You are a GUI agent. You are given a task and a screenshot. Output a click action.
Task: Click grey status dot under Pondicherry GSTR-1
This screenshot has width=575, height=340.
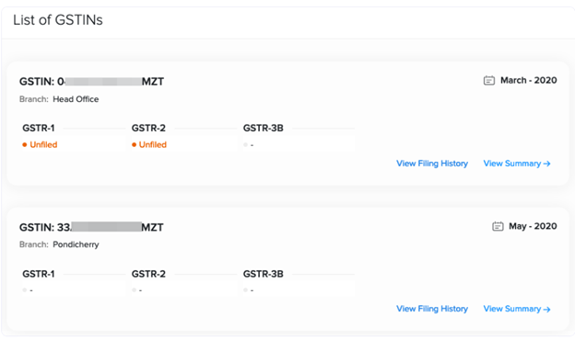(25, 289)
